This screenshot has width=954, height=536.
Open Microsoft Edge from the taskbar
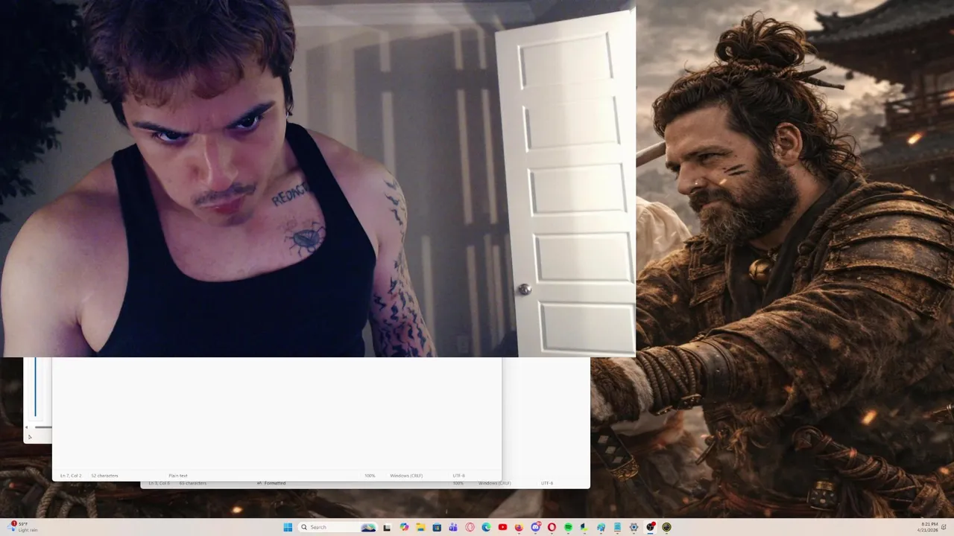[x=486, y=527]
